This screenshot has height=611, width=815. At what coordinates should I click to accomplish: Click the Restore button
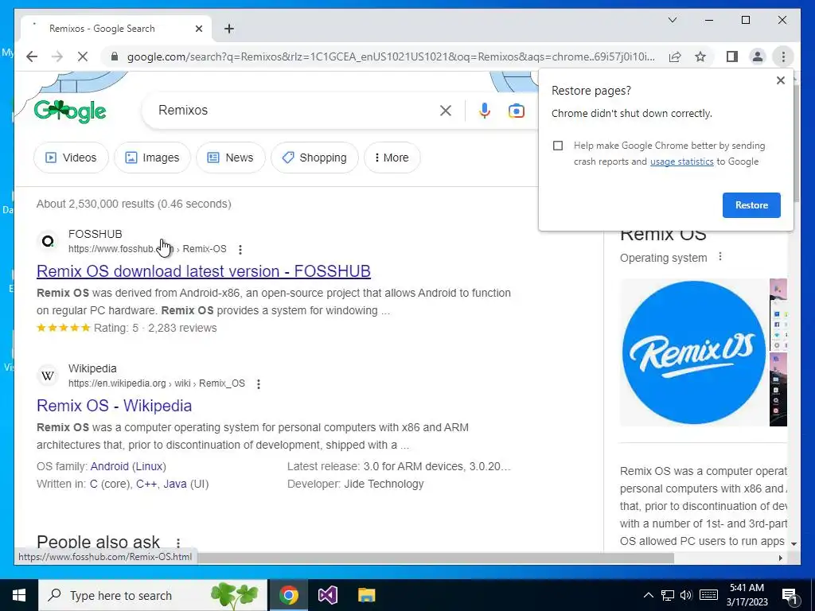(x=751, y=205)
